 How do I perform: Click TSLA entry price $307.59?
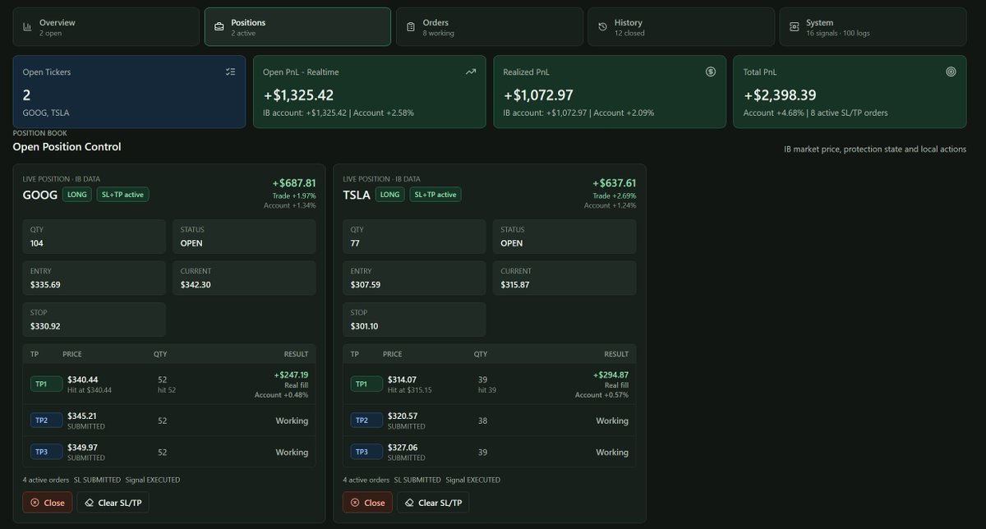[366, 285]
